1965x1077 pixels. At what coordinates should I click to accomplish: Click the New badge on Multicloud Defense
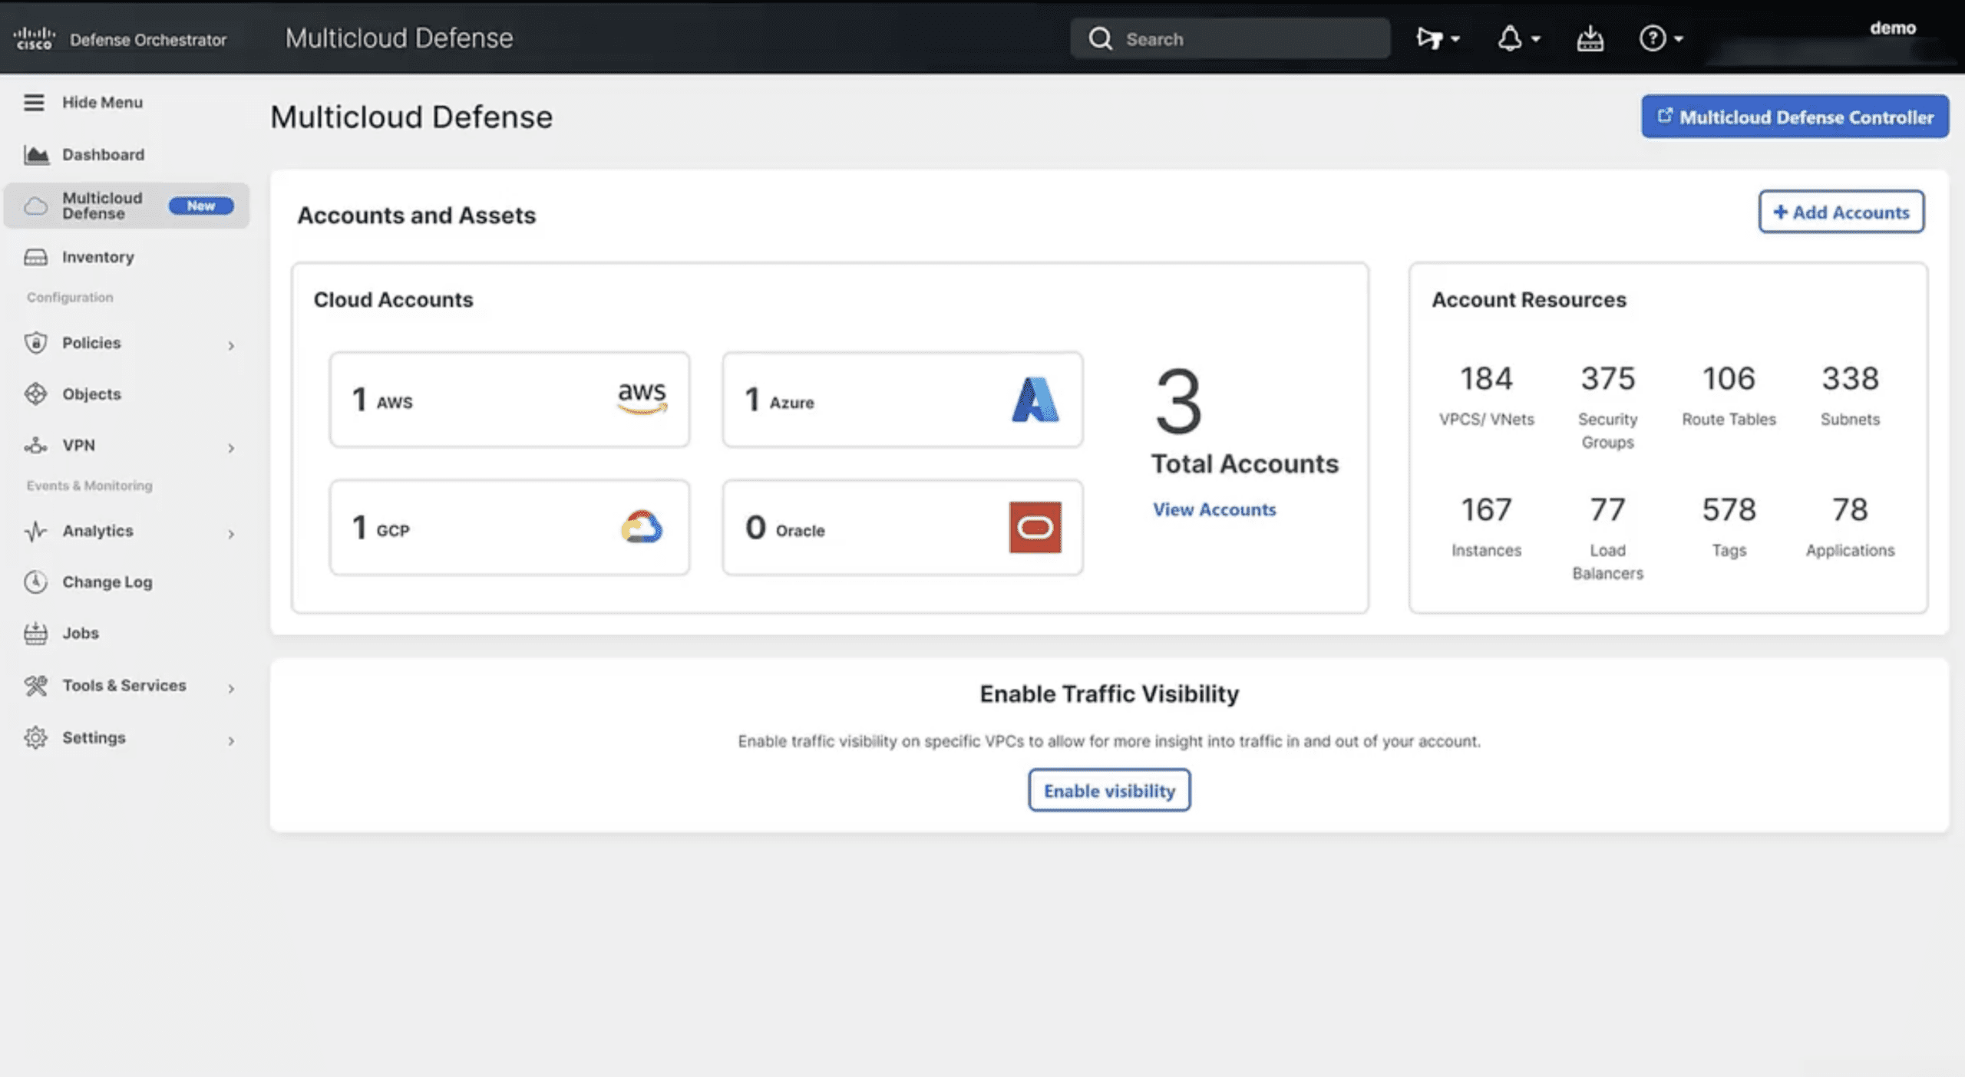point(201,206)
